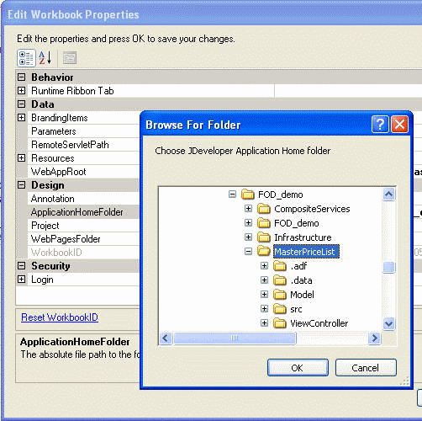Click the horizontal scrollbar thumb in folder tree
Screen dimensions: 422x421
(235, 338)
